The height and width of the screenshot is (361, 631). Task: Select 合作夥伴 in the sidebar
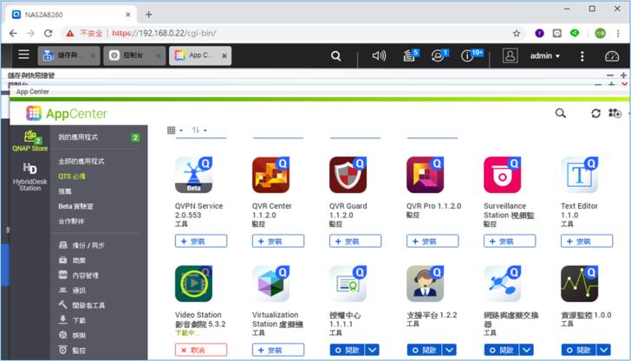[x=71, y=221]
